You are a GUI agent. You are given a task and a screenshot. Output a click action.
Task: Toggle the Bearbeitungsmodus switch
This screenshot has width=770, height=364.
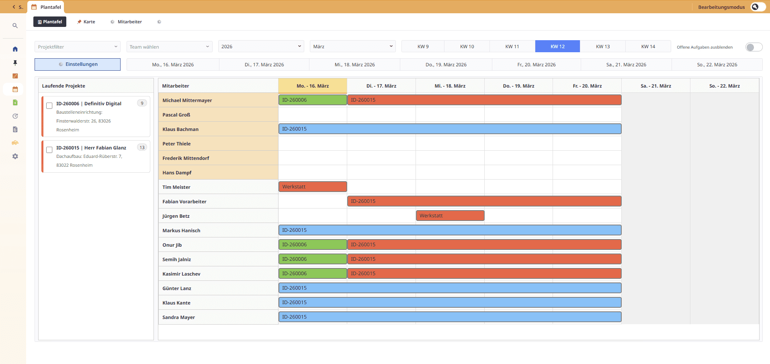[758, 7]
